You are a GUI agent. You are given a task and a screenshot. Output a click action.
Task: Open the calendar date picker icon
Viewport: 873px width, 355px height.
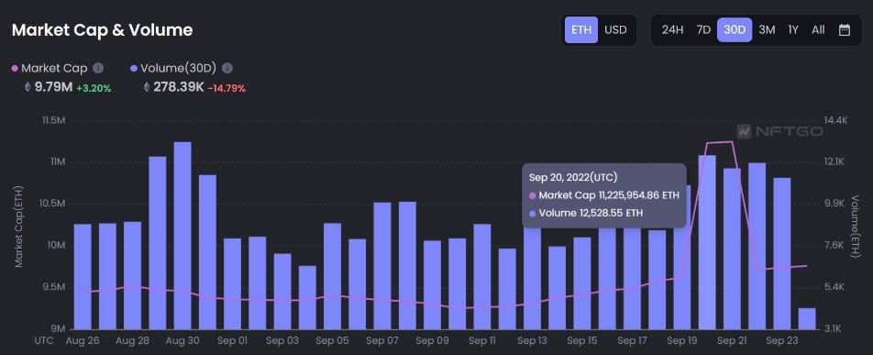(844, 30)
